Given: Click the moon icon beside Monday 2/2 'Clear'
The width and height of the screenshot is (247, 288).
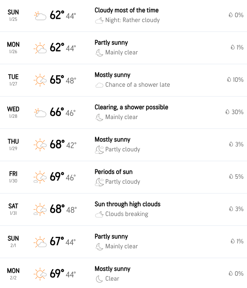Looking at the screenshot, I should 99,279.
